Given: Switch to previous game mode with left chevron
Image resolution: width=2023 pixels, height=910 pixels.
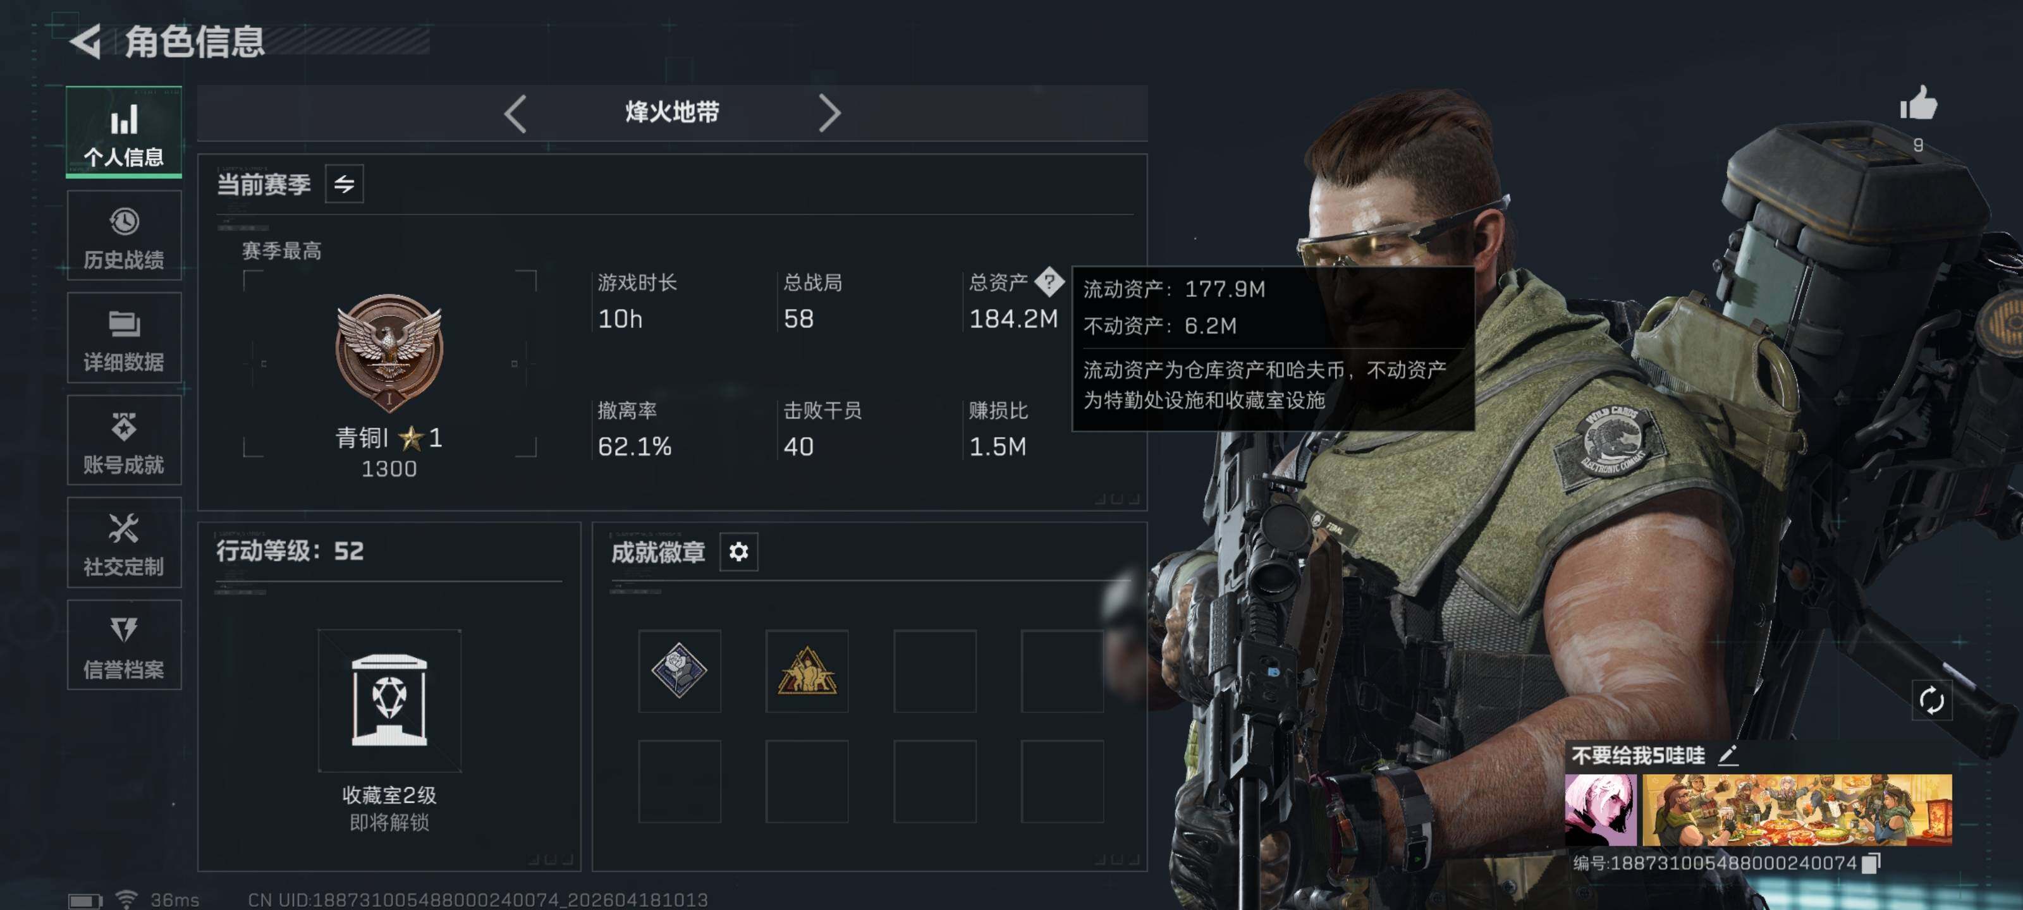Looking at the screenshot, I should (x=515, y=113).
